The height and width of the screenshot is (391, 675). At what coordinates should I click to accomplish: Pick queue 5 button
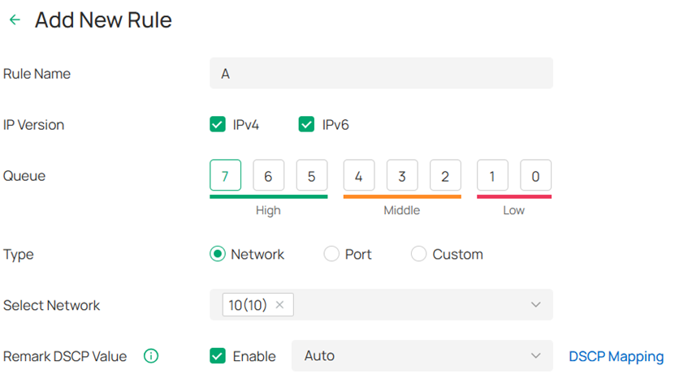[x=312, y=175]
